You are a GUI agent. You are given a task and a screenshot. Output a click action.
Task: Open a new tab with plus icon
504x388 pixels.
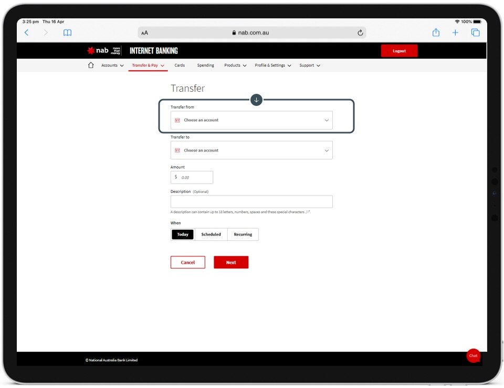tap(455, 33)
